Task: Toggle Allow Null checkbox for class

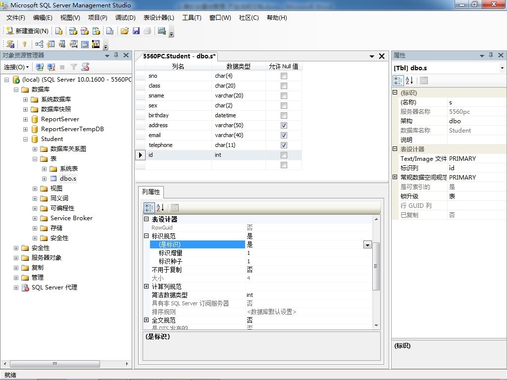Action: point(284,86)
